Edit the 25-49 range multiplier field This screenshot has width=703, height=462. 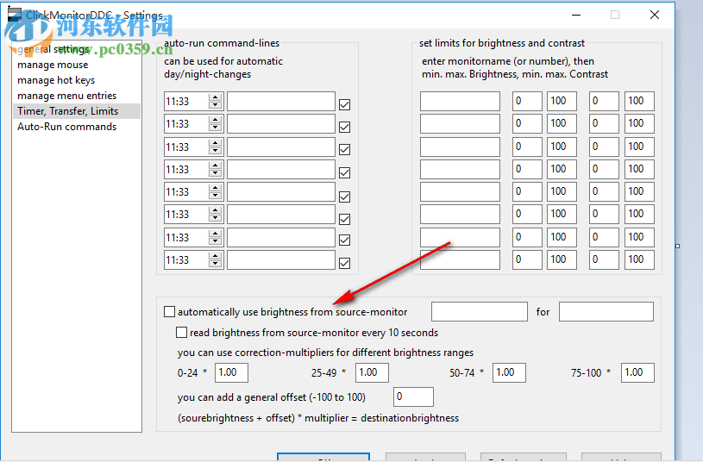[x=372, y=373]
